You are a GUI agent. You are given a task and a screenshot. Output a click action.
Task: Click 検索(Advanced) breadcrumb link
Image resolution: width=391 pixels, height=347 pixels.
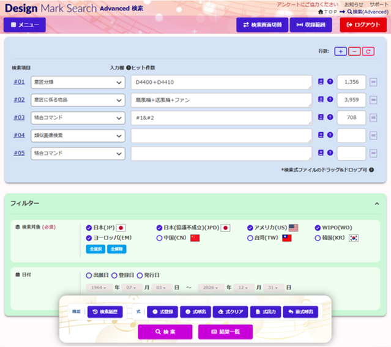tap(368, 12)
